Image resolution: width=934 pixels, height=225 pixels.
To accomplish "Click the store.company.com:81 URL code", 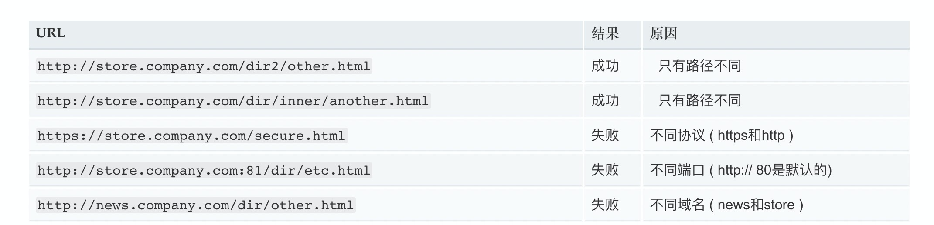I will [x=204, y=170].
